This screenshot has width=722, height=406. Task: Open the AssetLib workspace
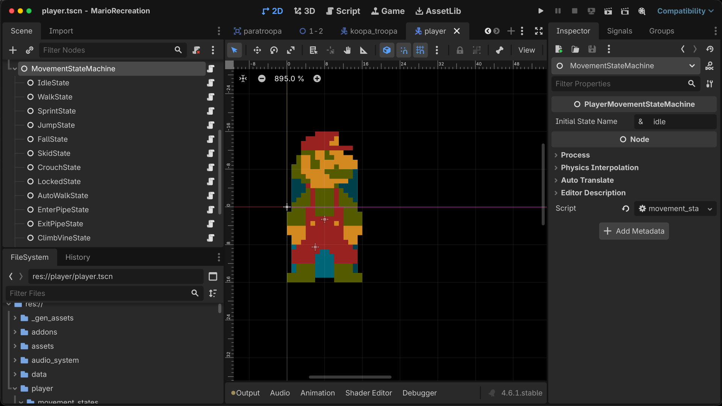pos(438,11)
